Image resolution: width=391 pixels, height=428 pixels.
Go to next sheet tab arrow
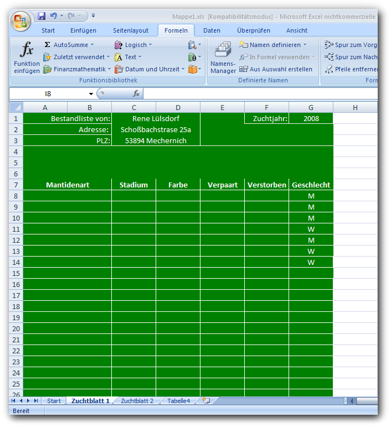28,401
